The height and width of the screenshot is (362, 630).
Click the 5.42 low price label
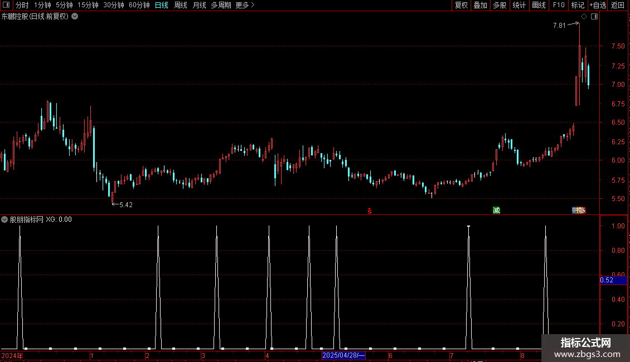[x=126, y=205]
